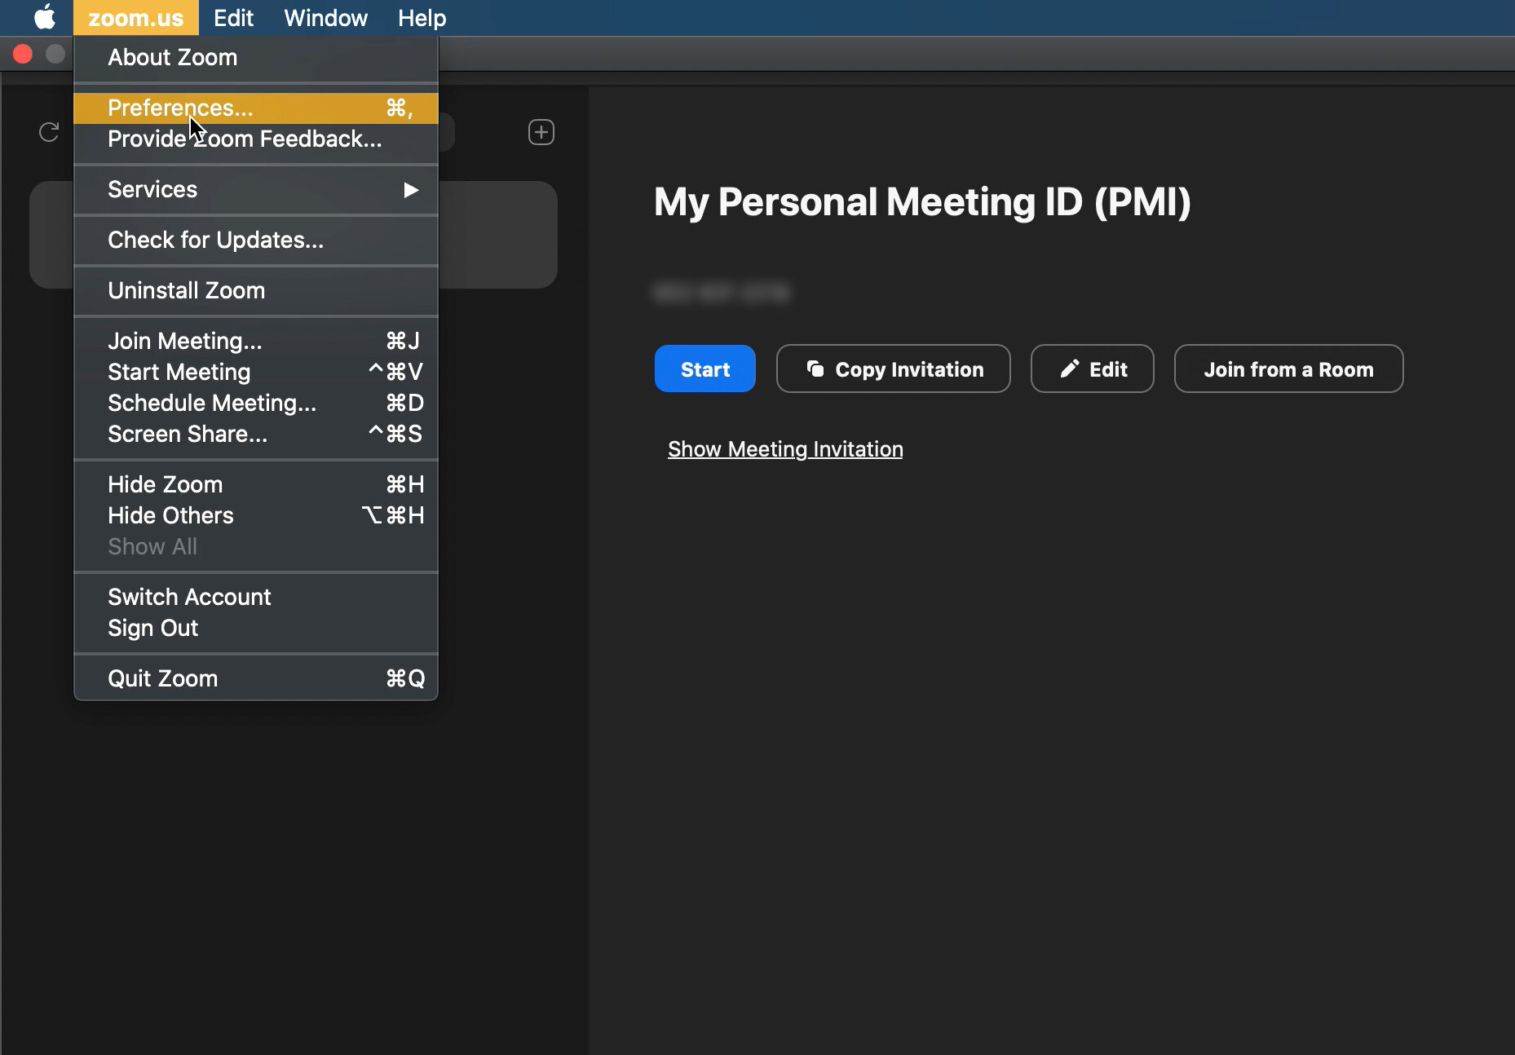Choose Hide Zoom
This screenshot has width=1515, height=1055.
click(x=256, y=484)
